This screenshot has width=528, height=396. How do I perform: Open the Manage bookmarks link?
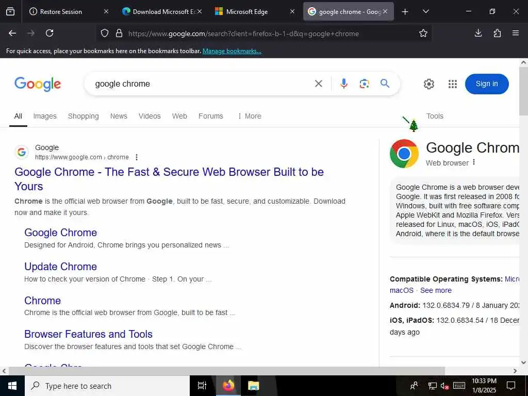(232, 51)
